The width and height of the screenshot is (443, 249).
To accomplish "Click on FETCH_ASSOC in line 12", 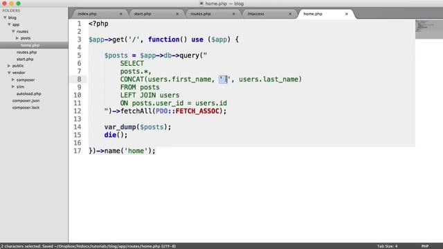I will point(197,111).
